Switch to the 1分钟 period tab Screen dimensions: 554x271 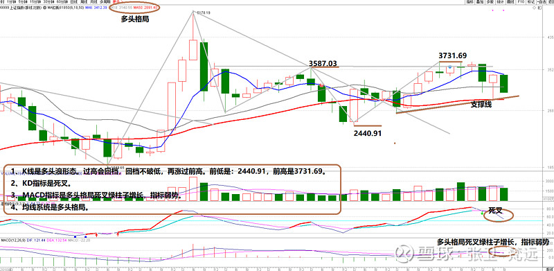pyautogui.click(x=12, y=2)
